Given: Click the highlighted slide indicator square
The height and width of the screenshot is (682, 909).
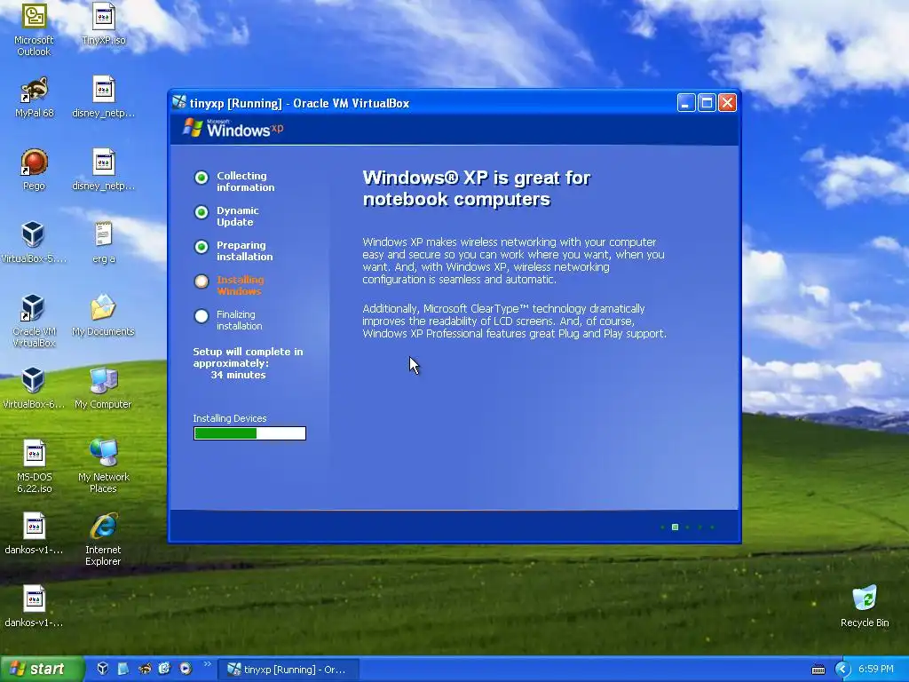Looking at the screenshot, I should [675, 527].
